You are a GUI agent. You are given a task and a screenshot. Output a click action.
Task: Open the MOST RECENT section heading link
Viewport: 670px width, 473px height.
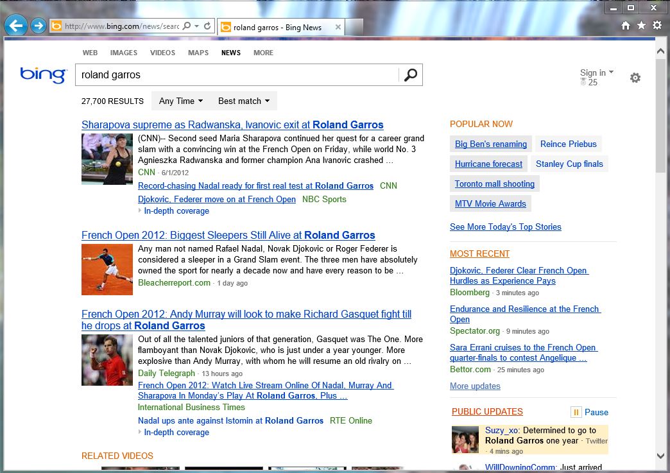479,254
